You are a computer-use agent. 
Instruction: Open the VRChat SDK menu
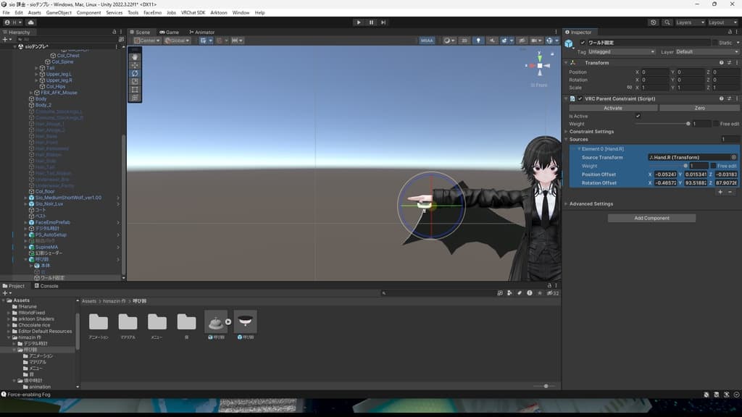[x=192, y=12]
